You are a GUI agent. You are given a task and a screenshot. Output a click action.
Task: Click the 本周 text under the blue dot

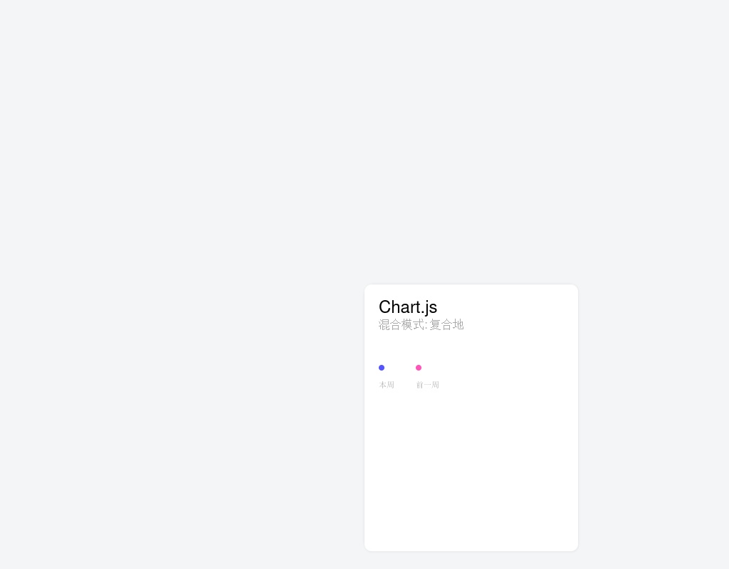tap(387, 385)
